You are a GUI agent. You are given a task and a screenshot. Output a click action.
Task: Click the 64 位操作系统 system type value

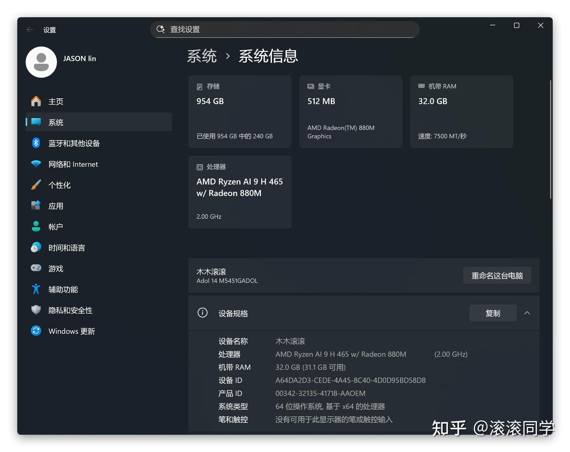tap(330, 406)
